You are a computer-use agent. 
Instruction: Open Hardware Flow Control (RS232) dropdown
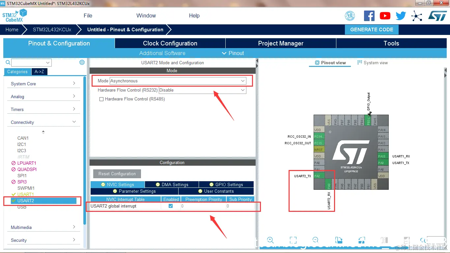pyautogui.click(x=202, y=90)
